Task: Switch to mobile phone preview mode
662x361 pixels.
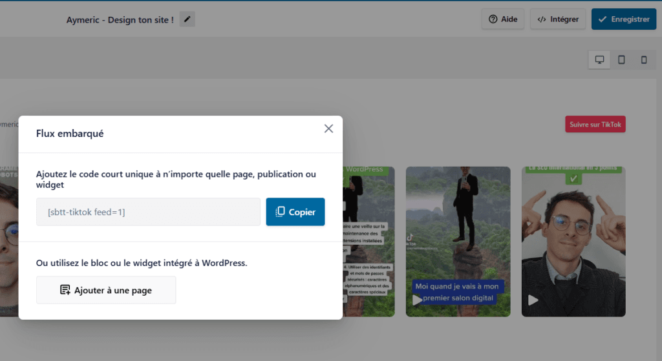Action: [x=643, y=60]
